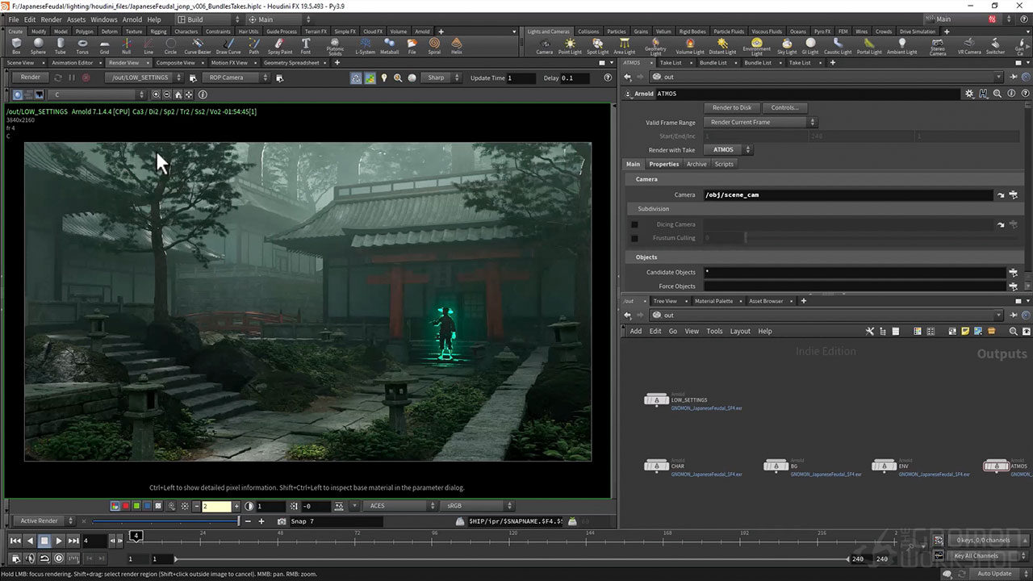Open the gear menu in the parameter pane
This screenshot has width=1033, height=581.
tap(969, 94)
